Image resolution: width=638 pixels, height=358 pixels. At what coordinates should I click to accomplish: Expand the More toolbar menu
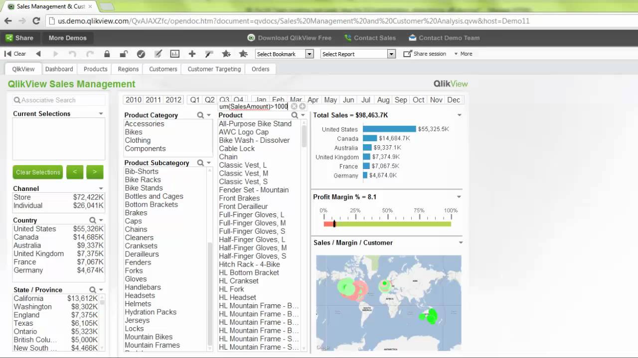tap(463, 54)
